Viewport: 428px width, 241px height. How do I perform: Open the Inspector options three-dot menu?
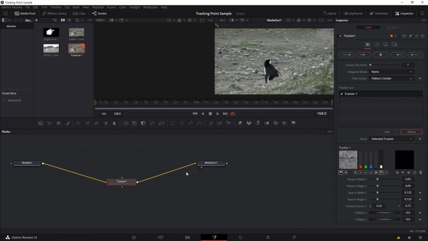point(423,20)
